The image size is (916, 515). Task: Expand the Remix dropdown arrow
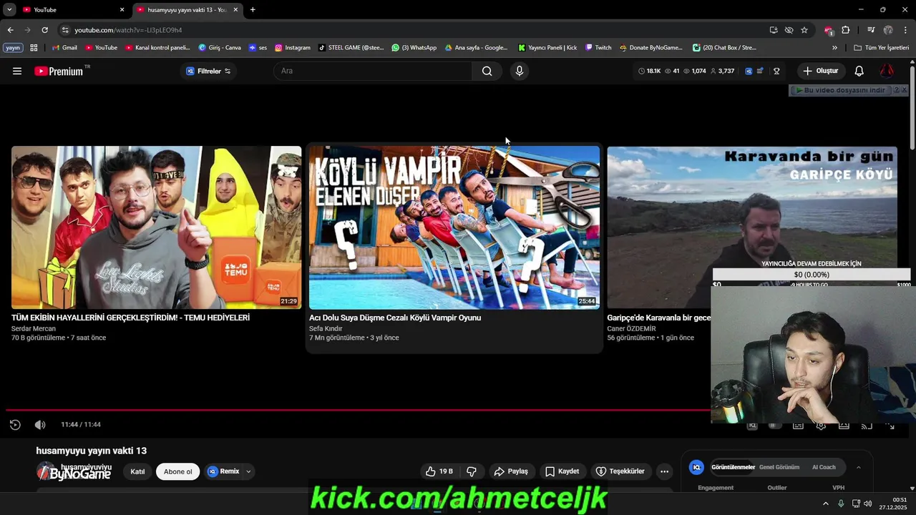(x=248, y=471)
